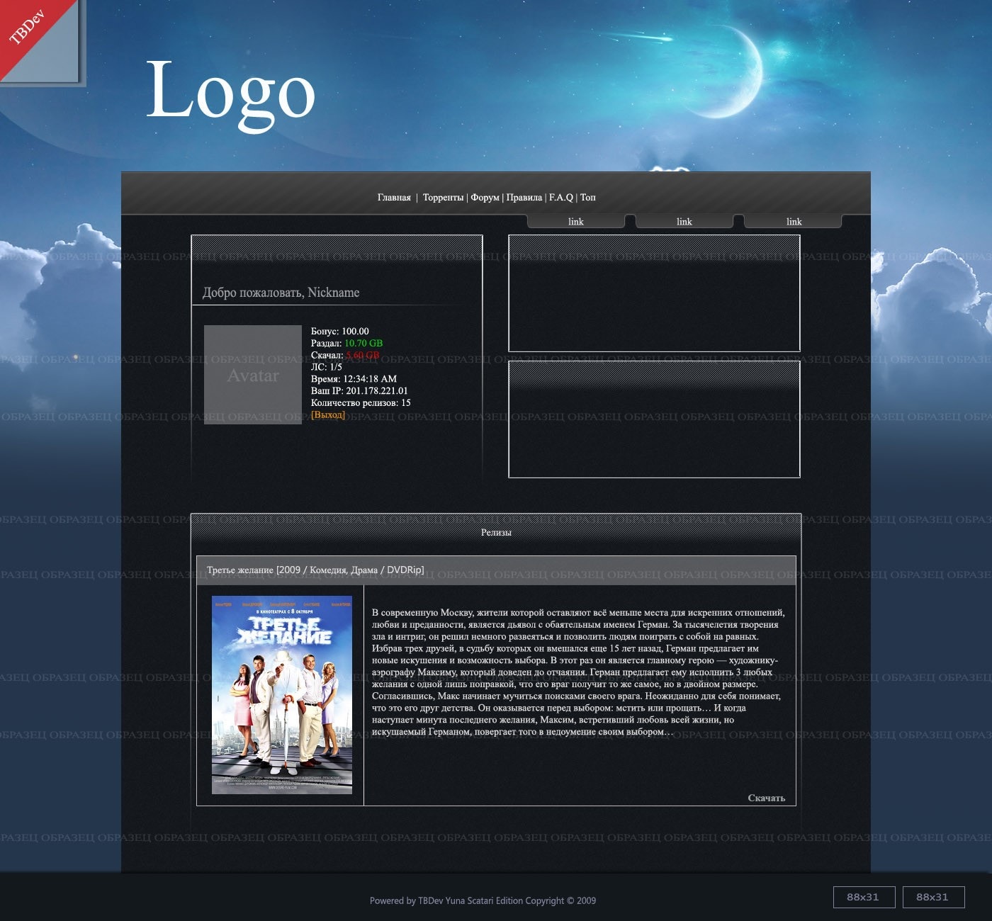This screenshot has width=992, height=921.
Task: Open the Форум navigation link
Action: pyautogui.click(x=485, y=198)
